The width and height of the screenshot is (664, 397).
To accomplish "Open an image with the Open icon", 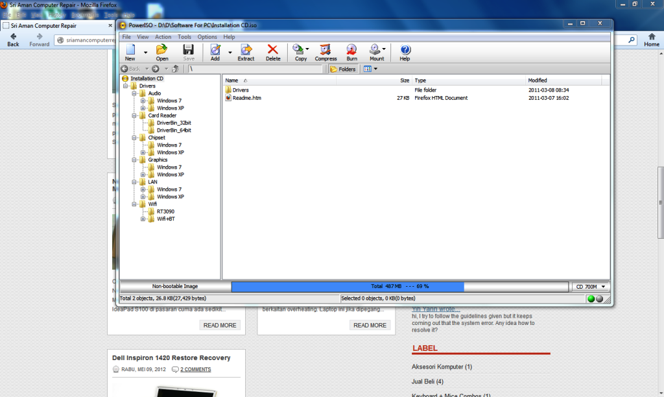I will pyautogui.click(x=161, y=49).
